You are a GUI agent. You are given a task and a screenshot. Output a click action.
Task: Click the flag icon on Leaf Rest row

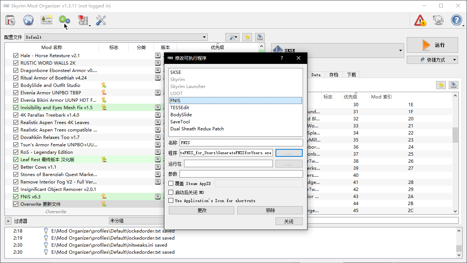[x=104, y=159]
